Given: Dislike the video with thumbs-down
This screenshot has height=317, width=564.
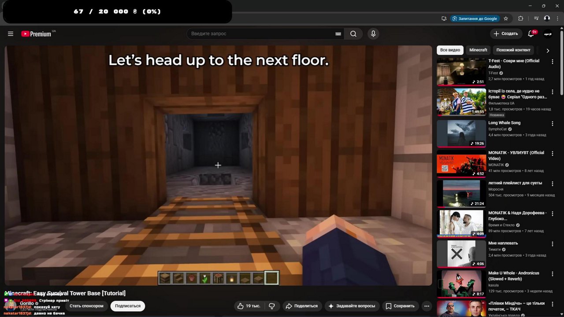Looking at the screenshot, I should click(x=272, y=306).
